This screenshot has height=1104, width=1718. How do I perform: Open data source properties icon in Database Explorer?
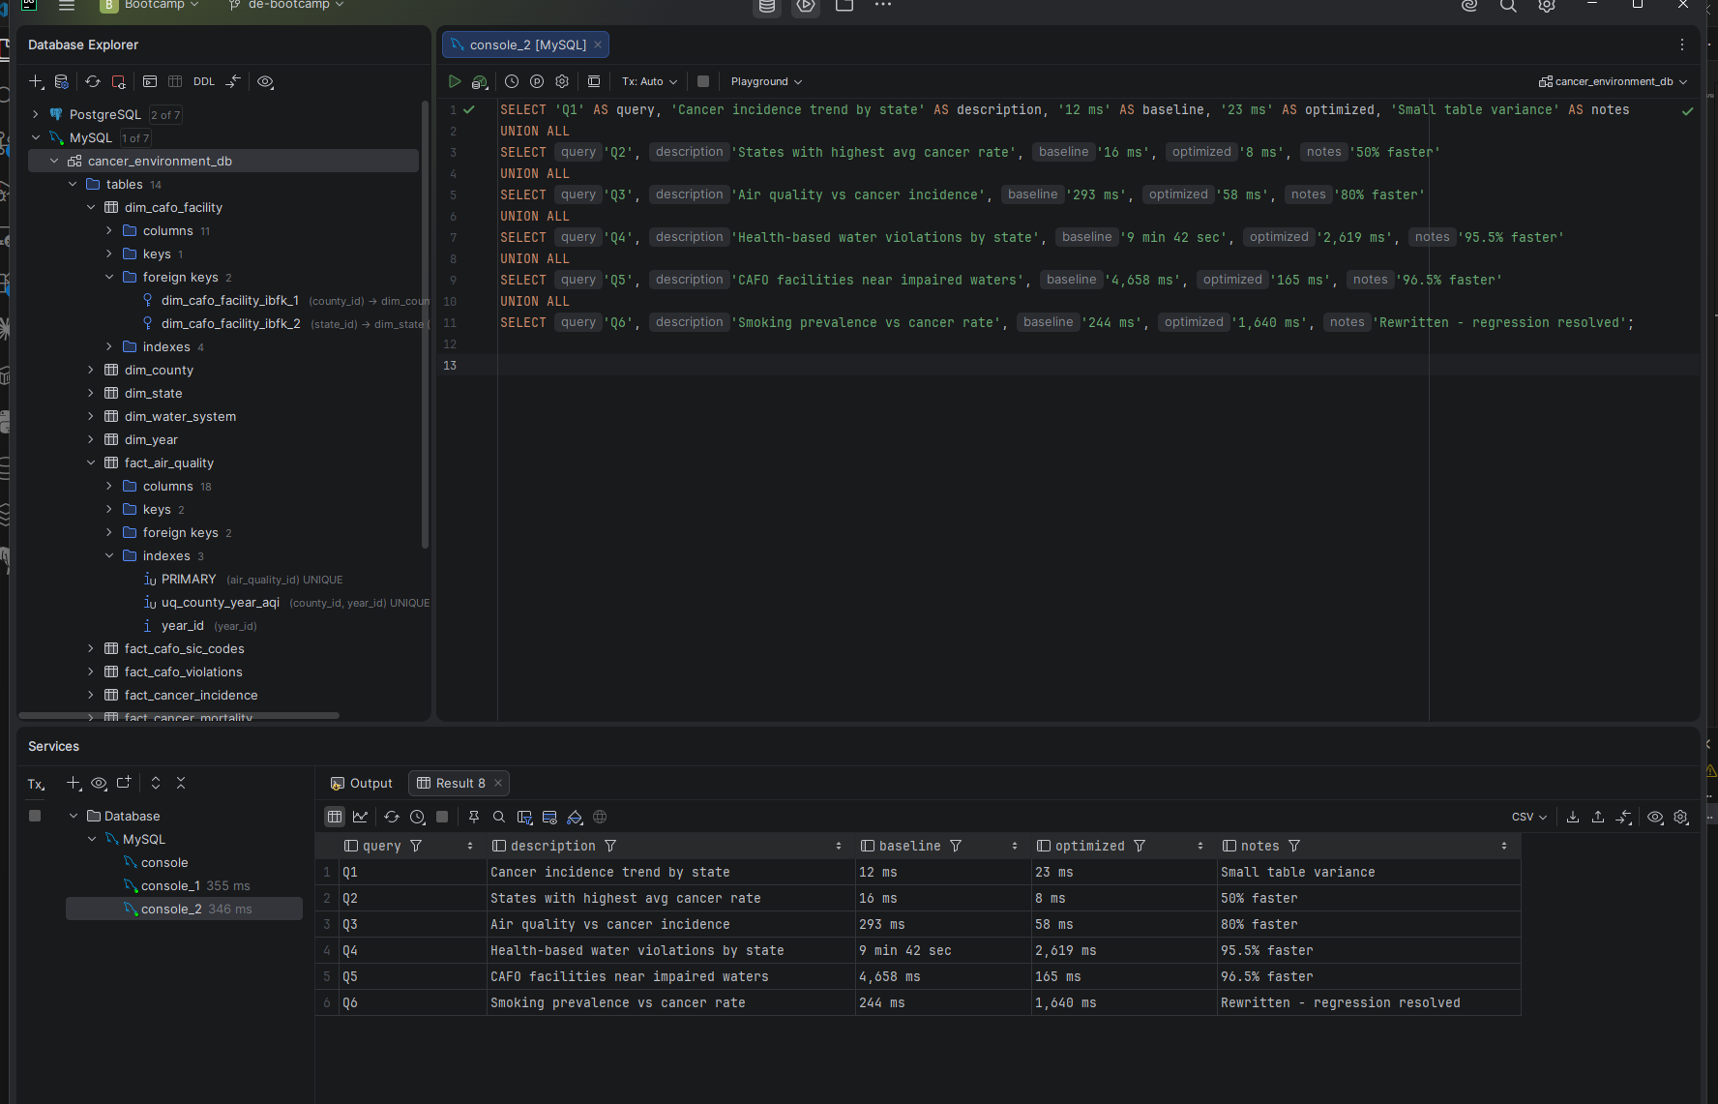62,82
